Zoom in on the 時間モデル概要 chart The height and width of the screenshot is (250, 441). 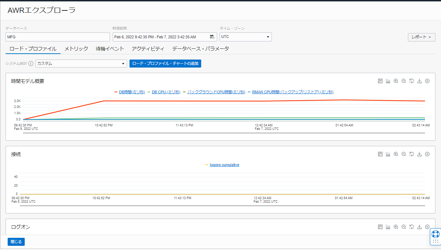[396, 81]
